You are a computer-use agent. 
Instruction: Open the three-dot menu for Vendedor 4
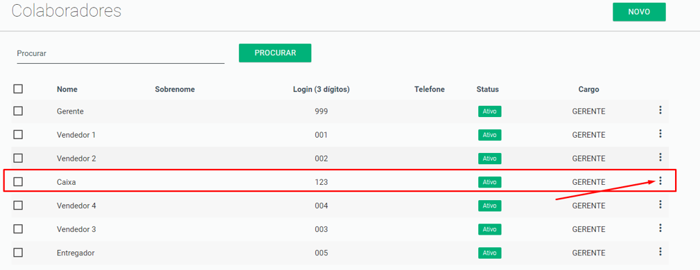(660, 204)
